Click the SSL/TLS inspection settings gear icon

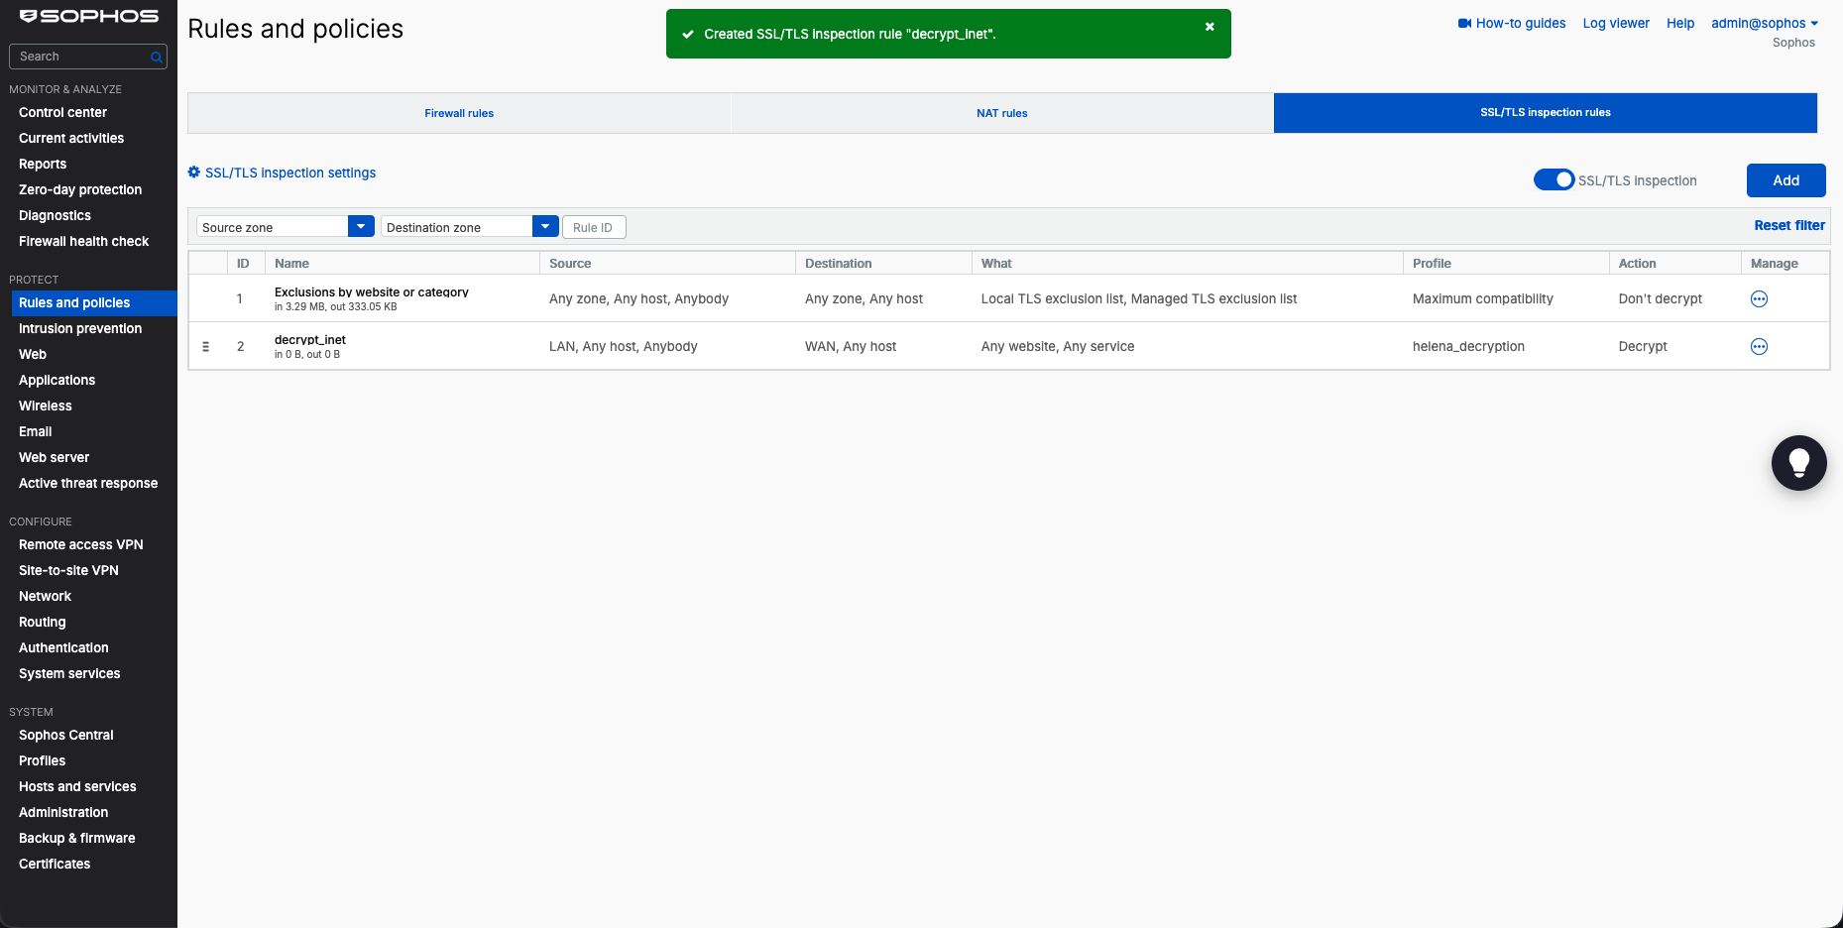pyautogui.click(x=194, y=172)
